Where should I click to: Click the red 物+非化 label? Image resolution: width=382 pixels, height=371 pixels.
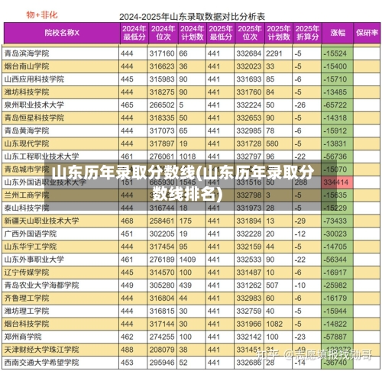(42, 15)
